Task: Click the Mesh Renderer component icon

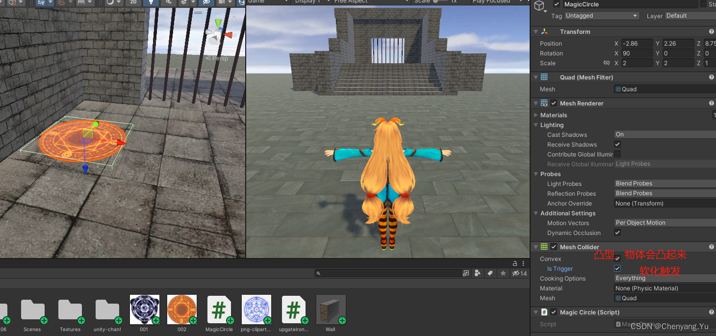Action: (544, 103)
